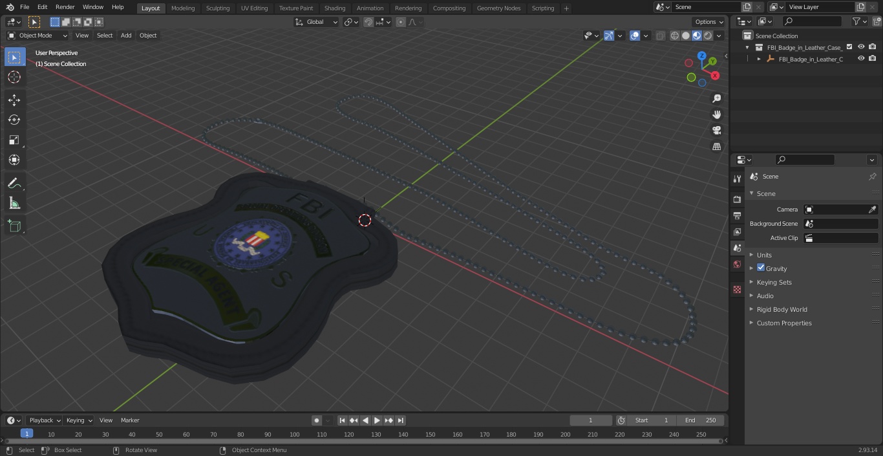Image resolution: width=883 pixels, height=456 pixels.
Task: Open the File menu
Action: click(x=25, y=7)
